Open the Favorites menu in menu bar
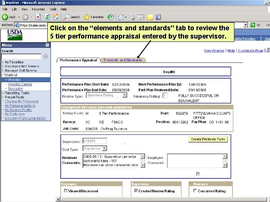Screen dimensions: 270x202 [x=38, y=9]
